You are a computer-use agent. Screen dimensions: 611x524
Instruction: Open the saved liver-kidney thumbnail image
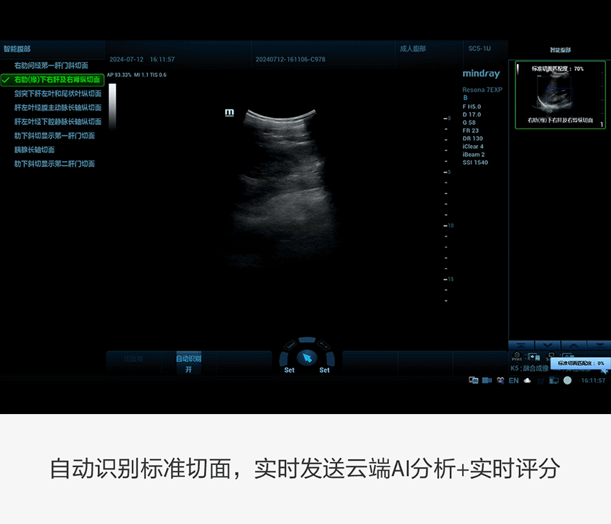click(560, 95)
